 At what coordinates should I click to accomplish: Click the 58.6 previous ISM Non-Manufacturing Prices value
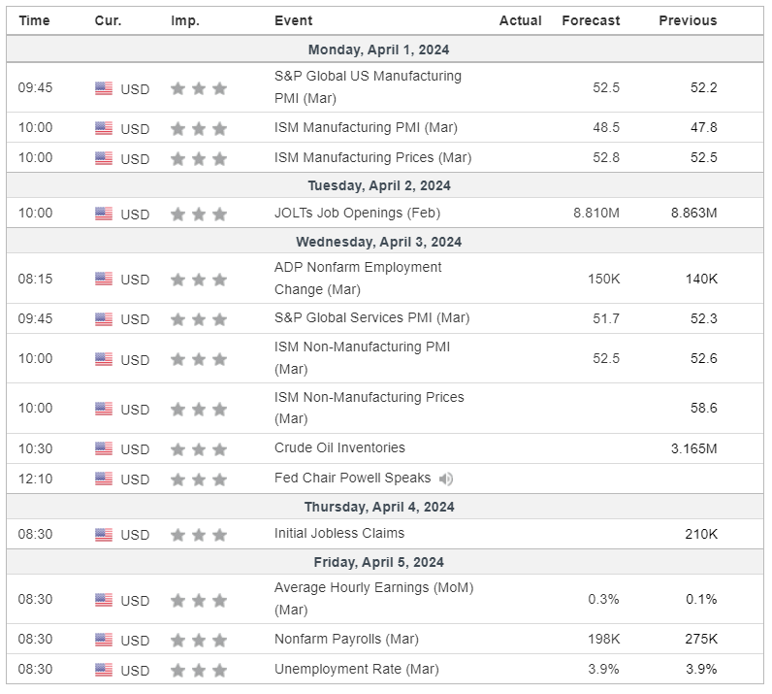tap(703, 408)
